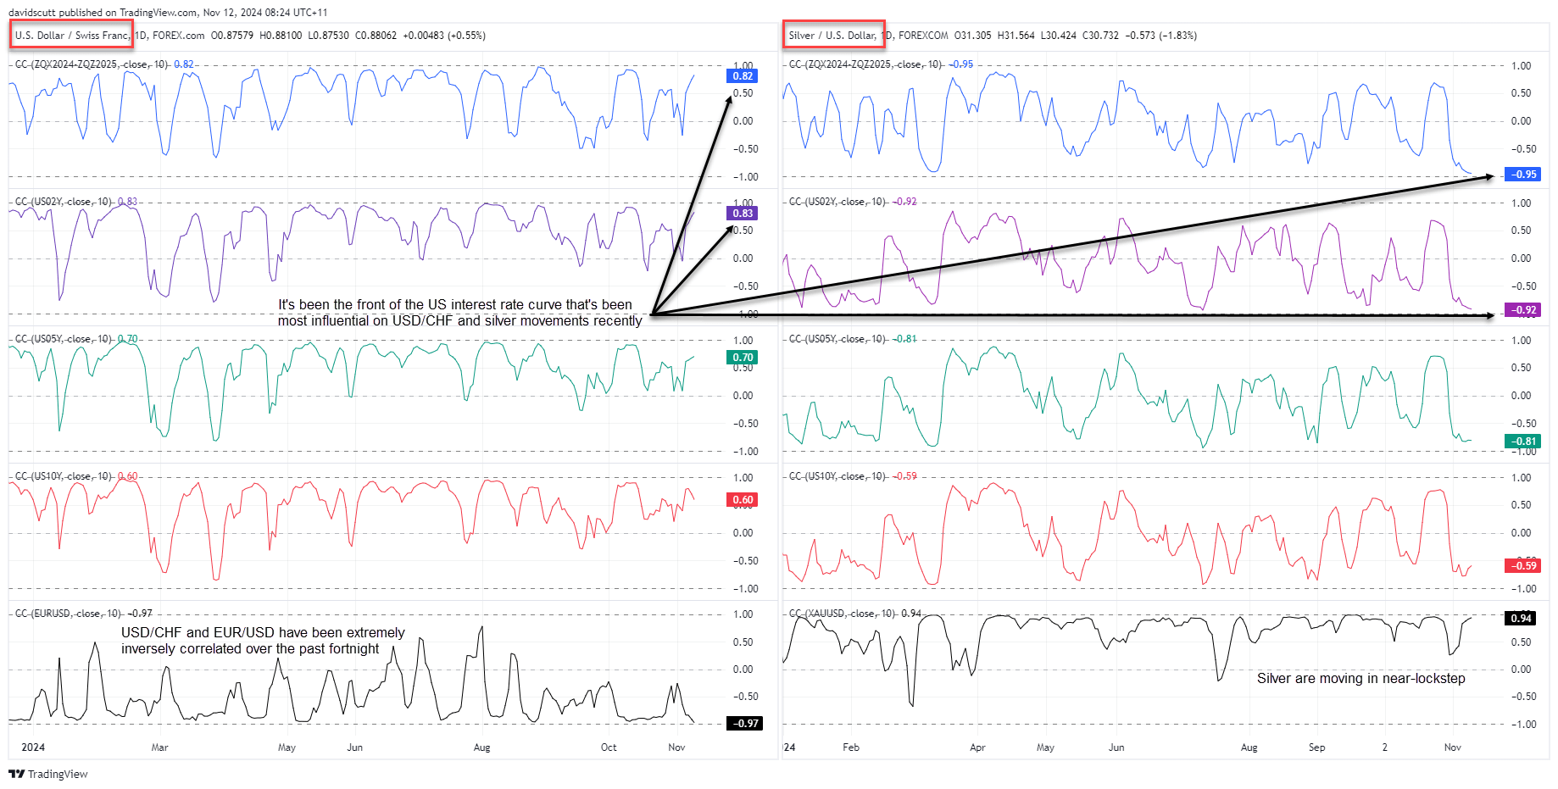The width and height of the screenshot is (1558, 789).
Task: Click the Feb label on Silver time axis
Action: 851,747
